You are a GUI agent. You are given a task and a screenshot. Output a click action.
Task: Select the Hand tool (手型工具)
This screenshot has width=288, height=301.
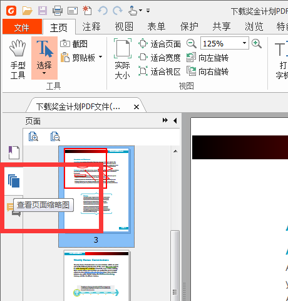point(18,59)
